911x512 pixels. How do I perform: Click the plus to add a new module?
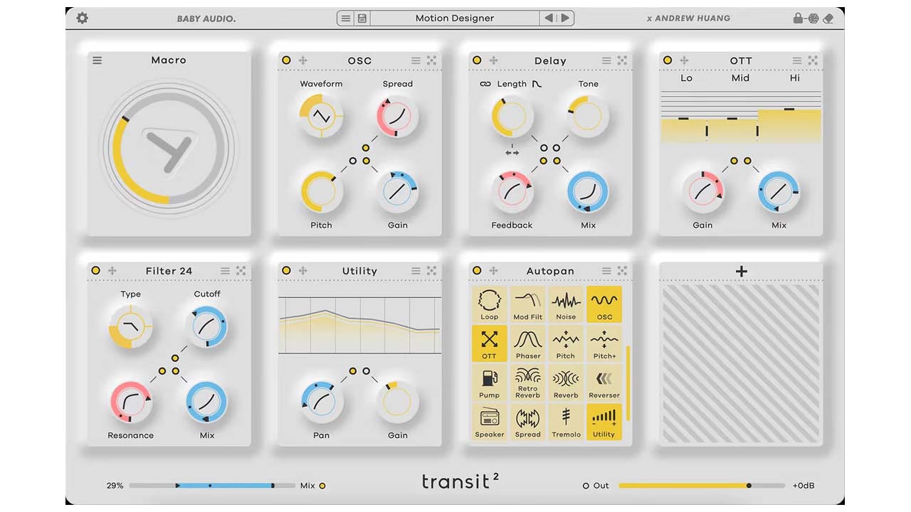point(741,271)
